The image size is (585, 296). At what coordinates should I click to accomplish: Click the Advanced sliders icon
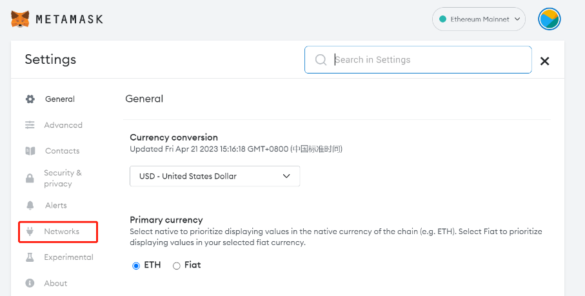(30, 125)
